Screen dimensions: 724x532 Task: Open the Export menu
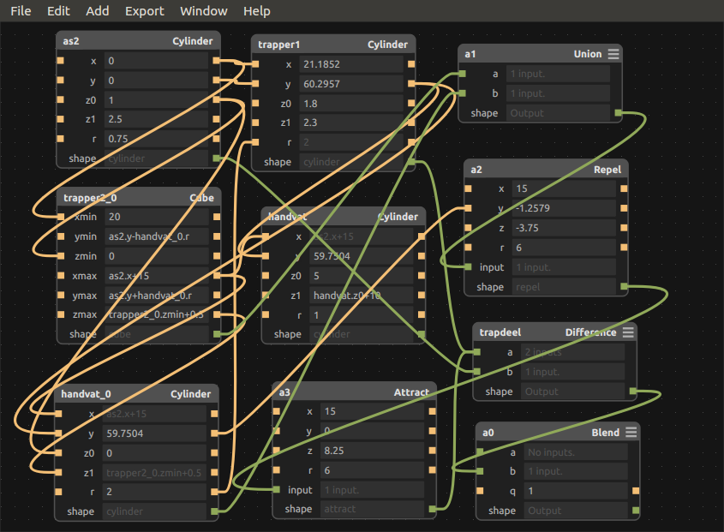coord(145,11)
